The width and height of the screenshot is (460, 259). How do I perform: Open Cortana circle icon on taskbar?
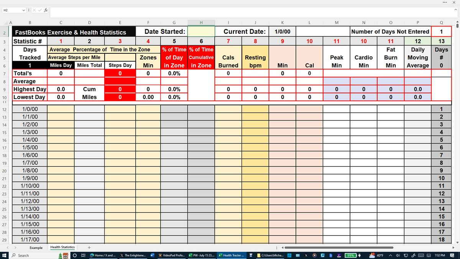pyautogui.click(x=76, y=255)
